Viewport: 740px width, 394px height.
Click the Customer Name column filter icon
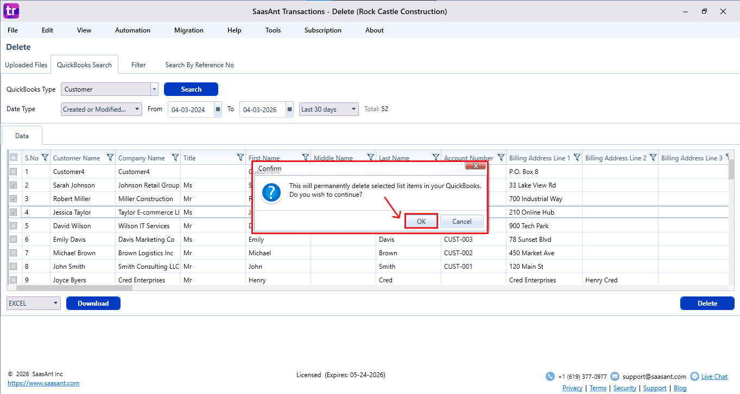coord(110,158)
